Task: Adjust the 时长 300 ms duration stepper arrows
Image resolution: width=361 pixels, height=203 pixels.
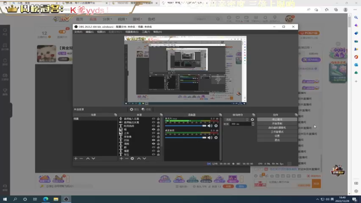Action: [x=253, y=124]
